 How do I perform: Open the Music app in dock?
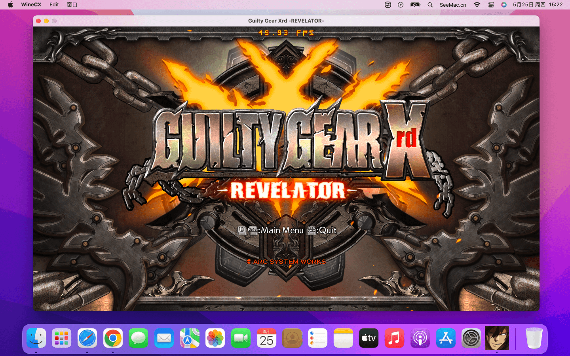pyautogui.click(x=394, y=338)
